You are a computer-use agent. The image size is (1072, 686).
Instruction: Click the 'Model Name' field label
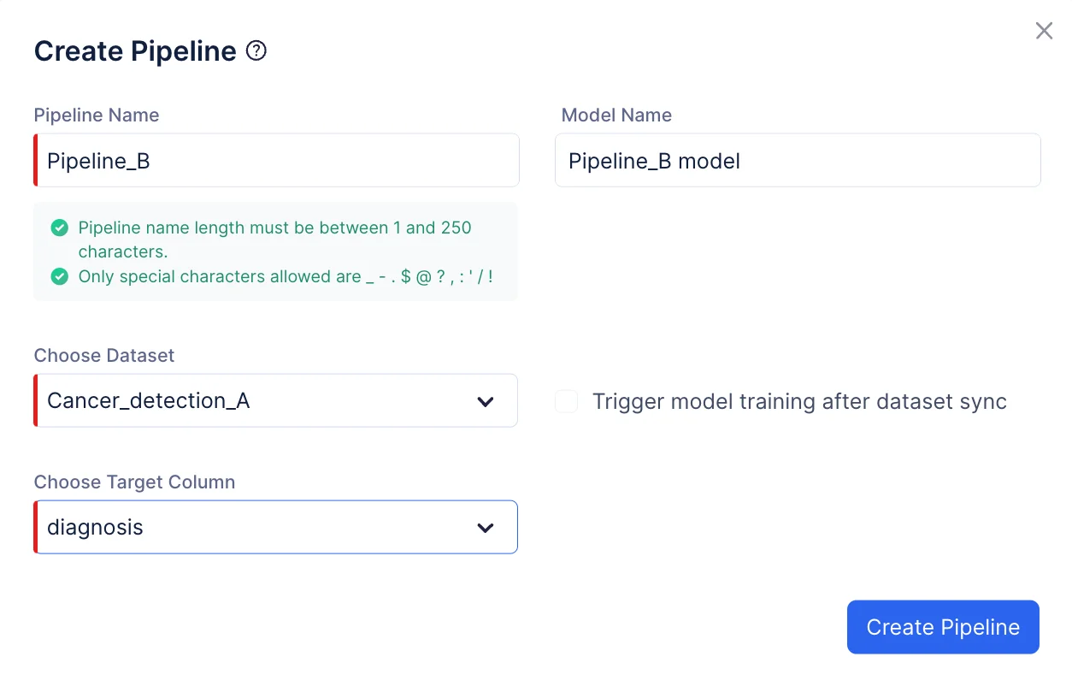[616, 115]
